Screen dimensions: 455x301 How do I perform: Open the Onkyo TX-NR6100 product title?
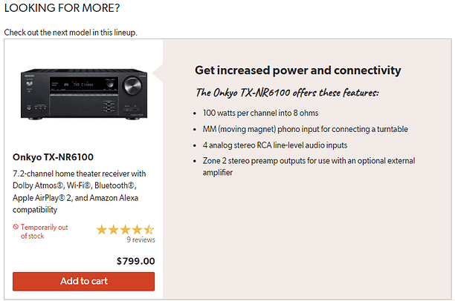(x=53, y=157)
